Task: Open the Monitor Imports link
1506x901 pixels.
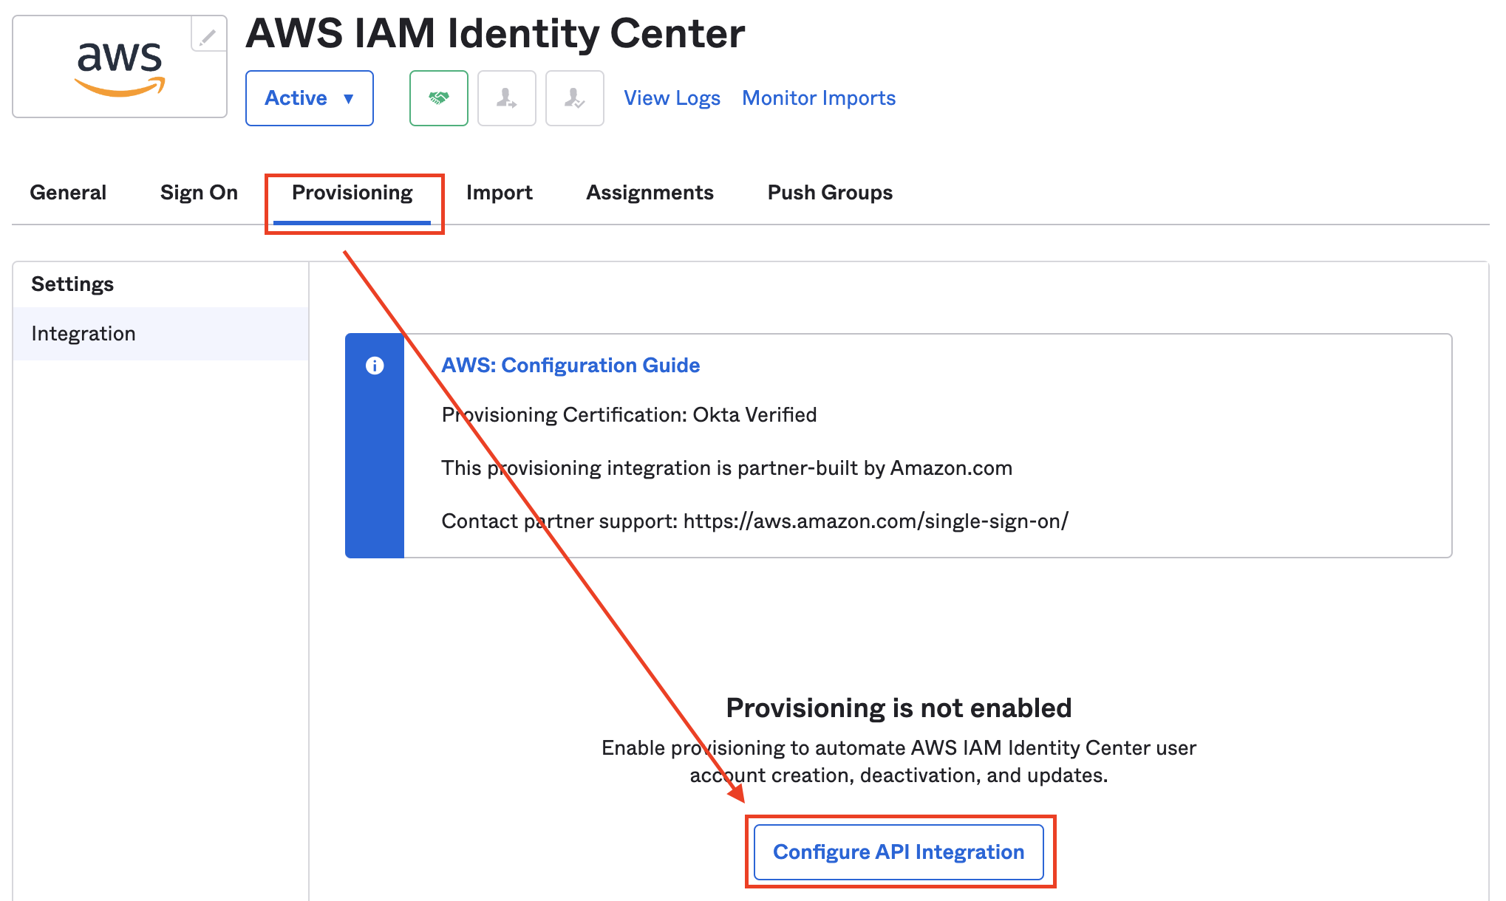Action: 819,98
